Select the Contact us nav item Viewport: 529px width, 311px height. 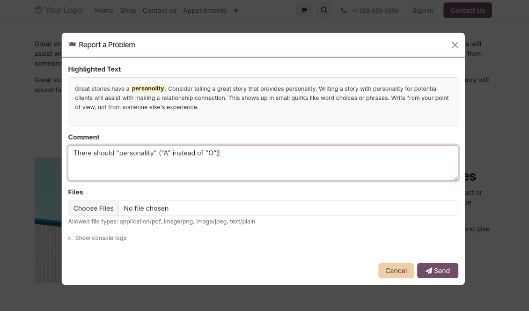(x=159, y=10)
